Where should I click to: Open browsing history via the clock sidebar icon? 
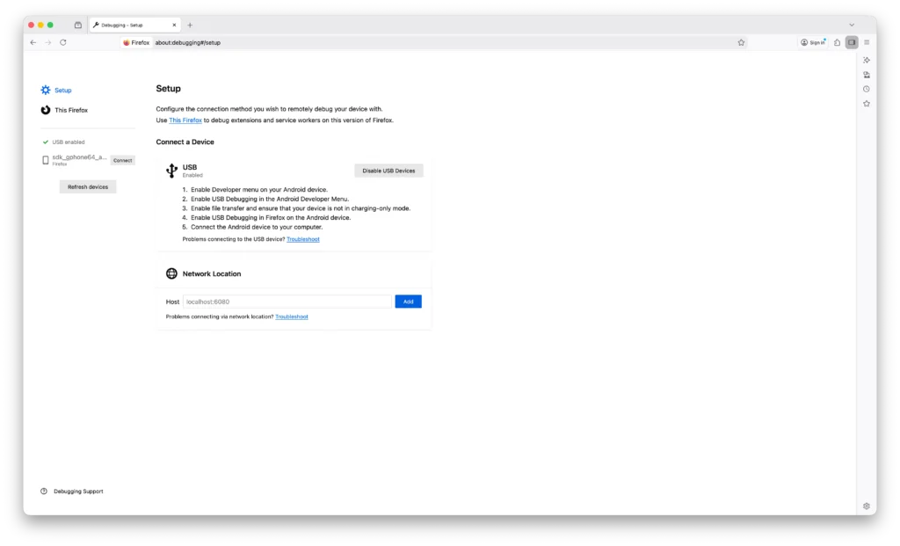[867, 88]
